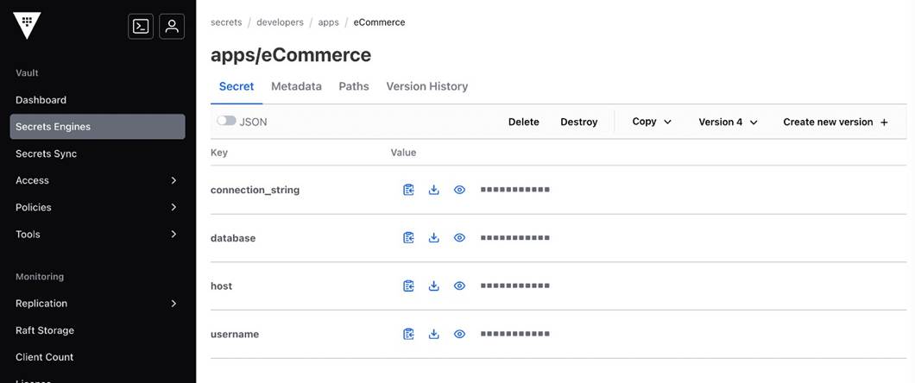Open the Copy dropdown menu
Viewport: 915px width, 383px height.
[x=652, y=122]
